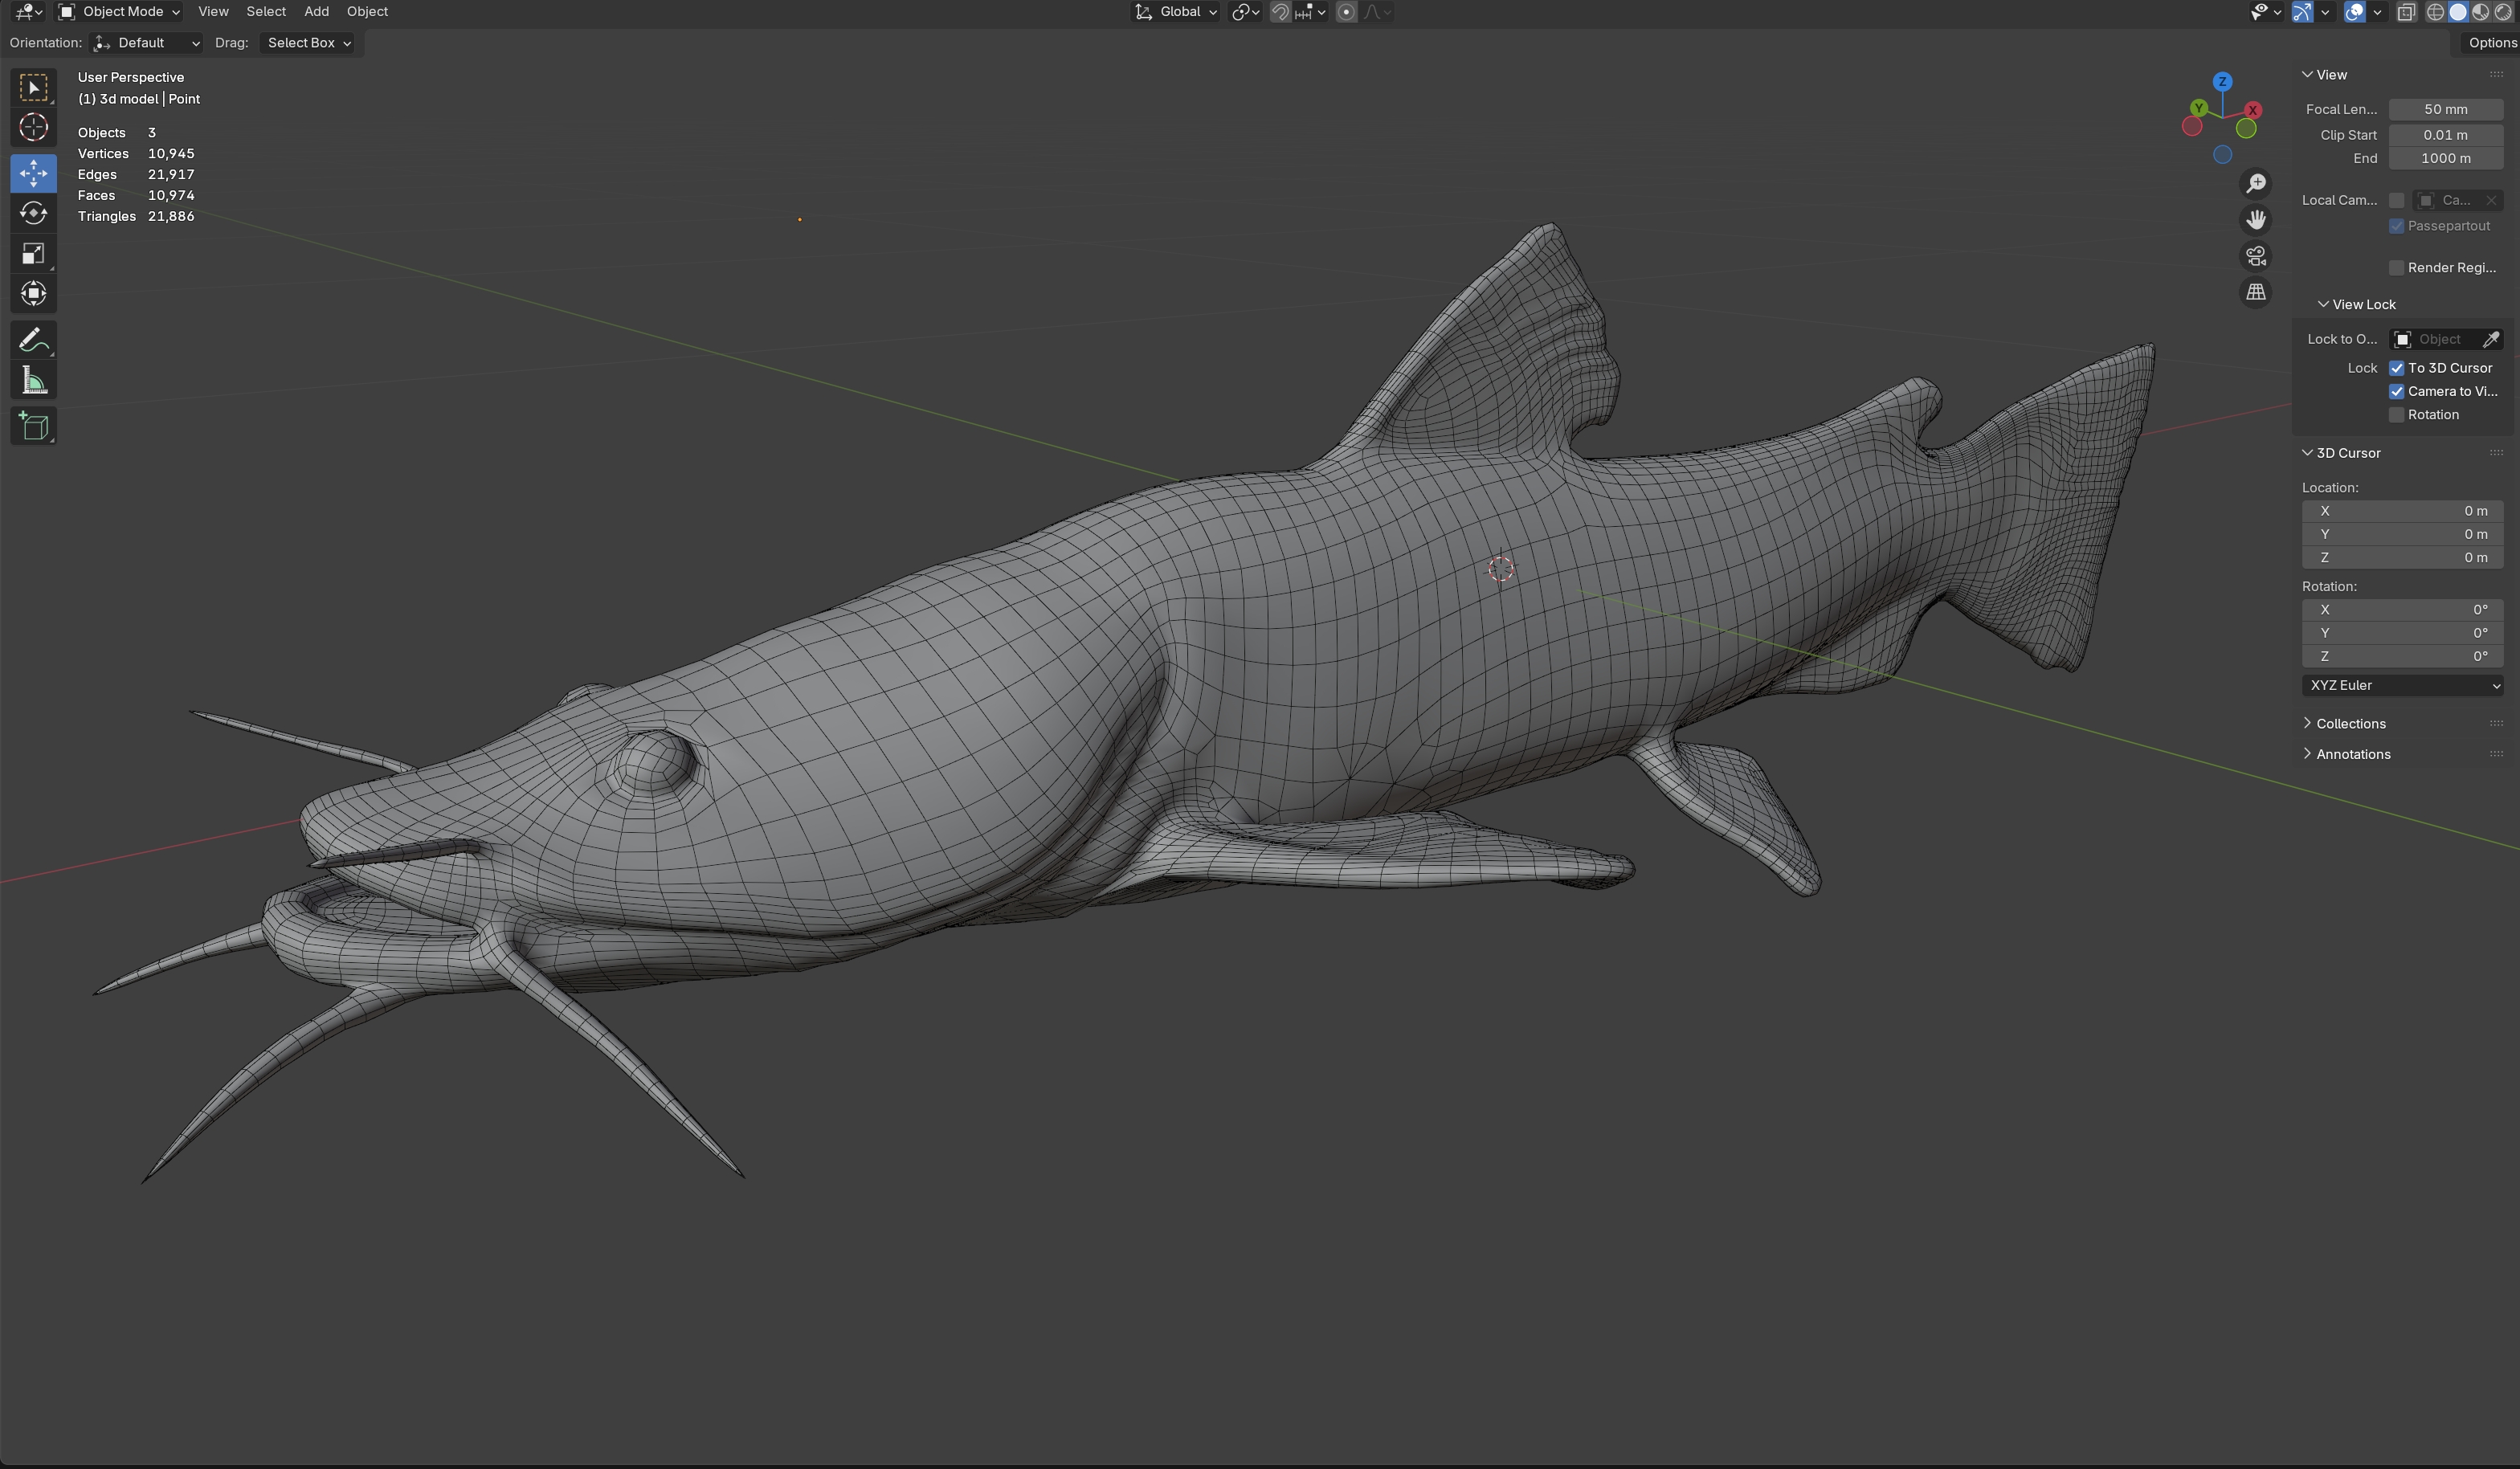Image resolution: width=2520 pixels, height=1469 pixels.
Task: Click the 3D Cursor tool
Action: tap(33, 127)
